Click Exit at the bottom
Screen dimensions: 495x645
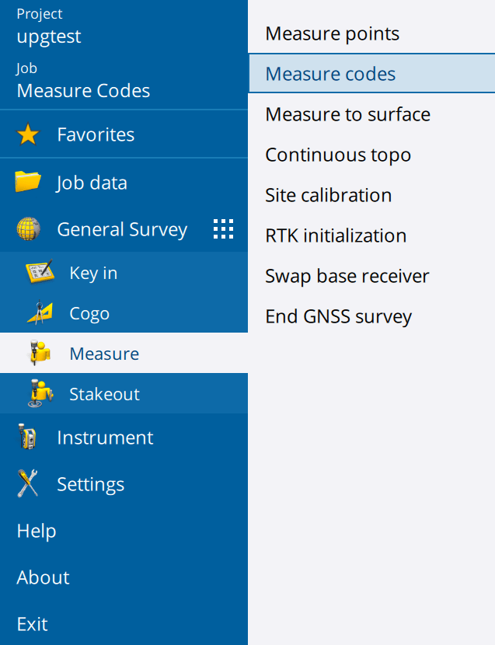(x=32, y=624)
